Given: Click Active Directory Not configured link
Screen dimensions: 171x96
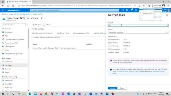Looking at the screenshot, I should click(x=48, y=33).
